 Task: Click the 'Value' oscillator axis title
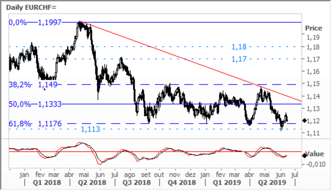coord(315,154)
